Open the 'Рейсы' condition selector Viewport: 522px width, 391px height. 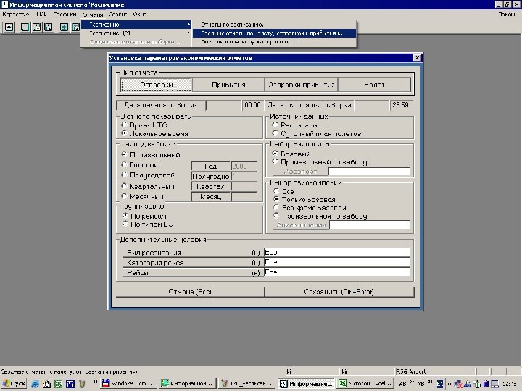point(193,273)
